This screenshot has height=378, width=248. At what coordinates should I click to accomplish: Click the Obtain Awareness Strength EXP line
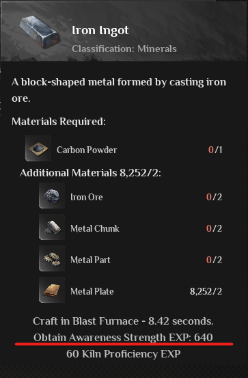point(123,338)
